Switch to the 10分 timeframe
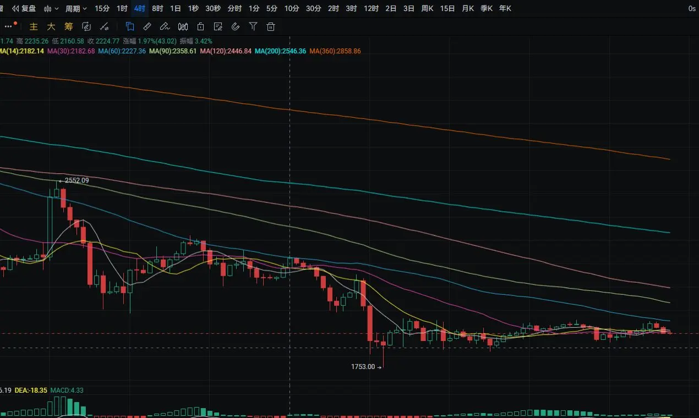 [x=292, y=8]
